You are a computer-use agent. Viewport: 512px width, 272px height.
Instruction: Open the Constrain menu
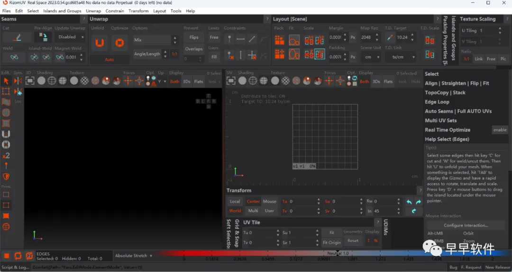[x=115, y=11]
